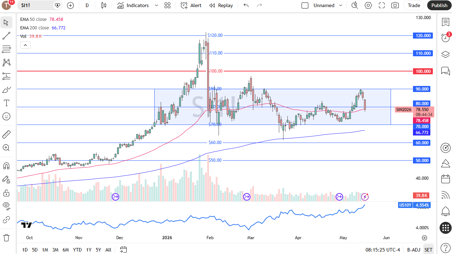Switch to the 6M range
This screenshot has height=254, width=452.
tap(66, 250)
